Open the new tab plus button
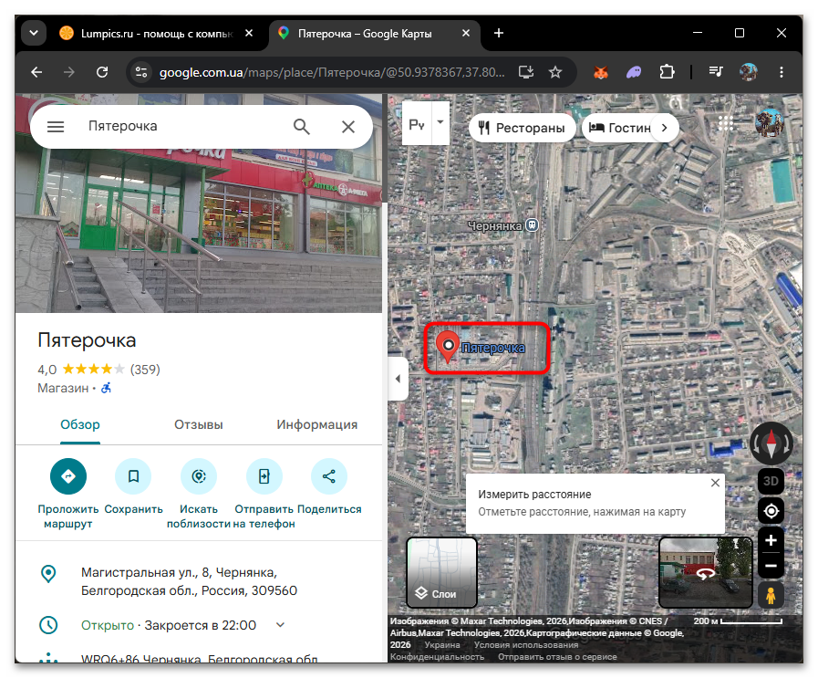The height and width of the screenshot is (678, 818). pyautogui.click(x=499, y=34)
